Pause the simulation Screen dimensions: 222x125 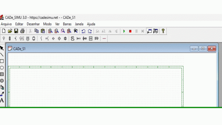[x=136, y=31]
